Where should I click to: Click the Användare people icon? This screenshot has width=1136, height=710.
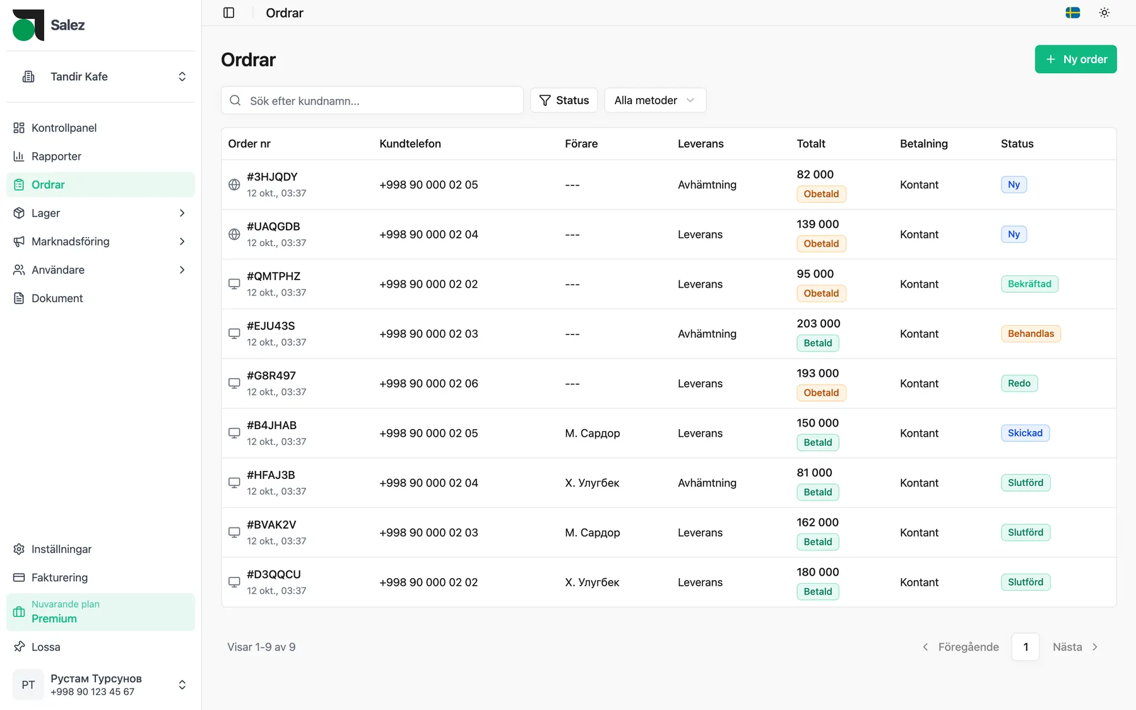19,270
